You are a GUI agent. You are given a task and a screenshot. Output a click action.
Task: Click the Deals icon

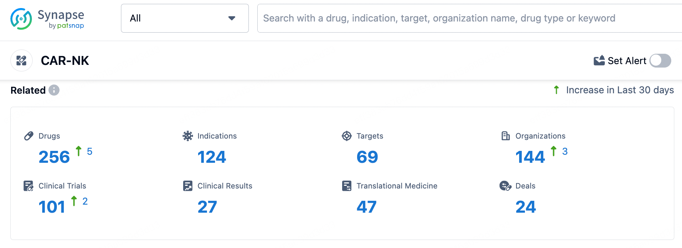tap(505, 186)
